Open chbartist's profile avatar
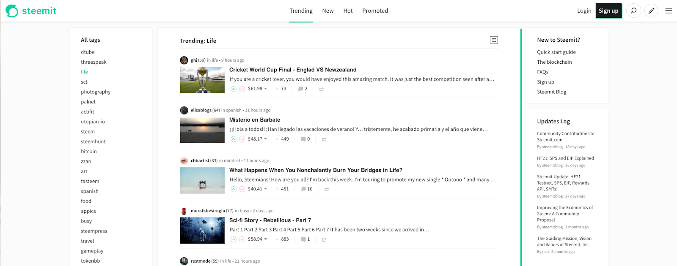Image resolution: width=677 pixels, height=266 pixels. pos(184,160)
